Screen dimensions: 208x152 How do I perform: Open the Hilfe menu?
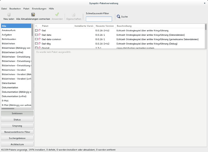pos(51,9)
